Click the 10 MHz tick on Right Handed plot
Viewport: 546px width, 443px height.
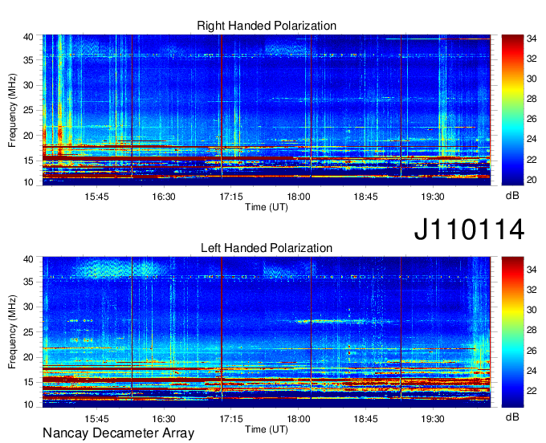click(x=28, y=182)
